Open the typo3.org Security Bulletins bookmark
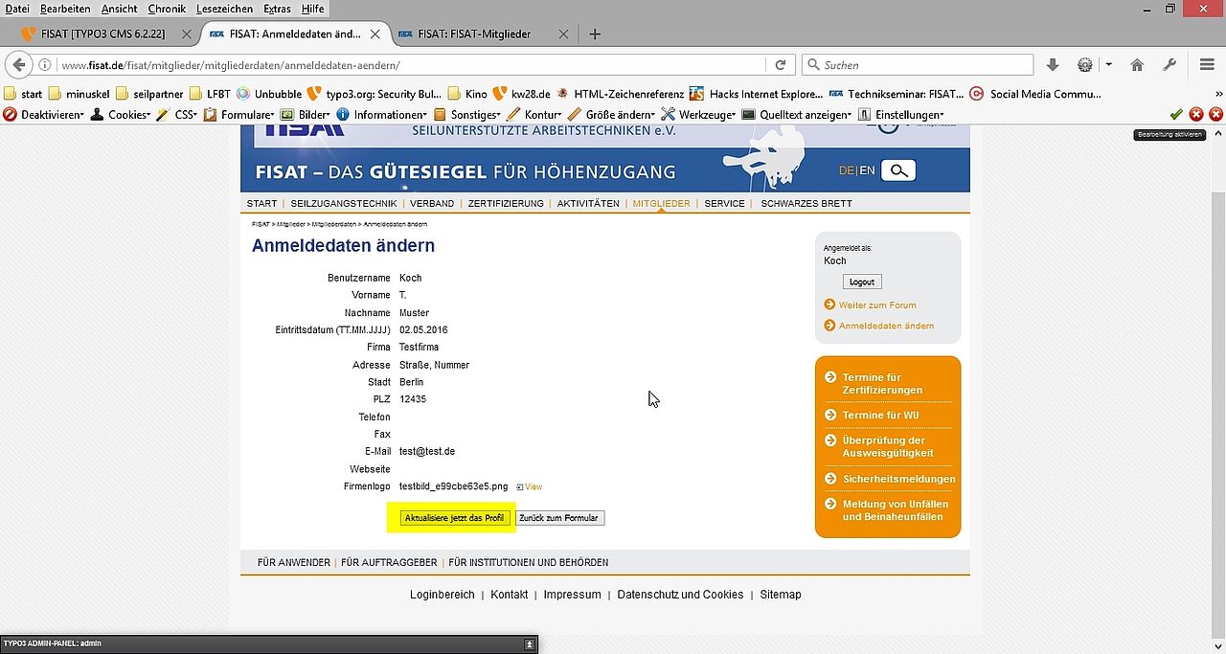 (374, 94)
